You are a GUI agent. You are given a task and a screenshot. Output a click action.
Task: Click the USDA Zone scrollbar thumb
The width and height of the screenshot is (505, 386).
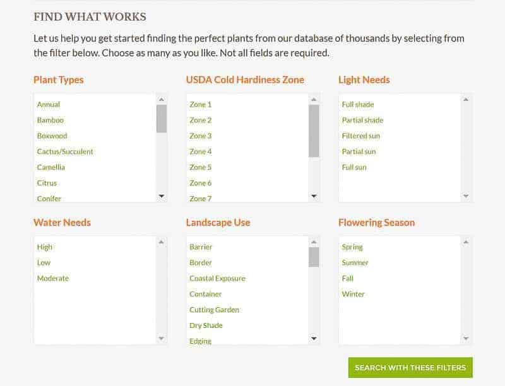click(314, 131)
